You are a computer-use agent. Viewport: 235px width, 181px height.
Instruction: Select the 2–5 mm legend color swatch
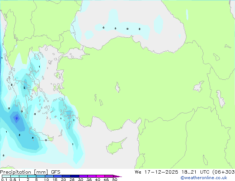[x=32, y=176]
